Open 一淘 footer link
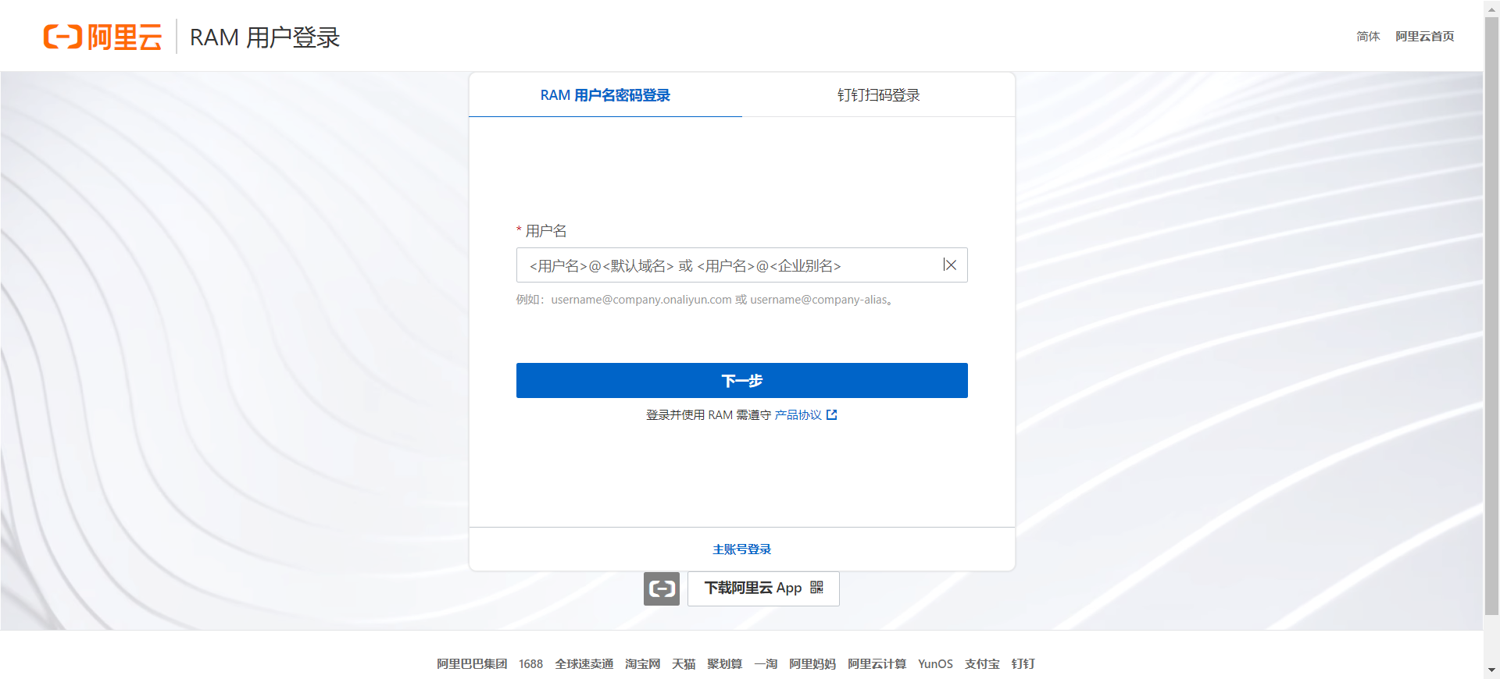The image size is (1500, 679). coord(766,664)
